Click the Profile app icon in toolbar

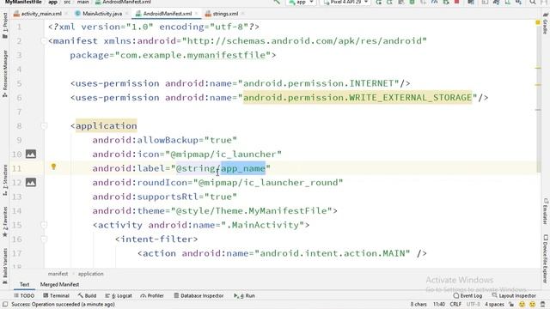pyautogui.click(x=435, y=2)
